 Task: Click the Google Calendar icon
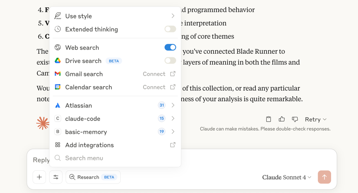58,87
